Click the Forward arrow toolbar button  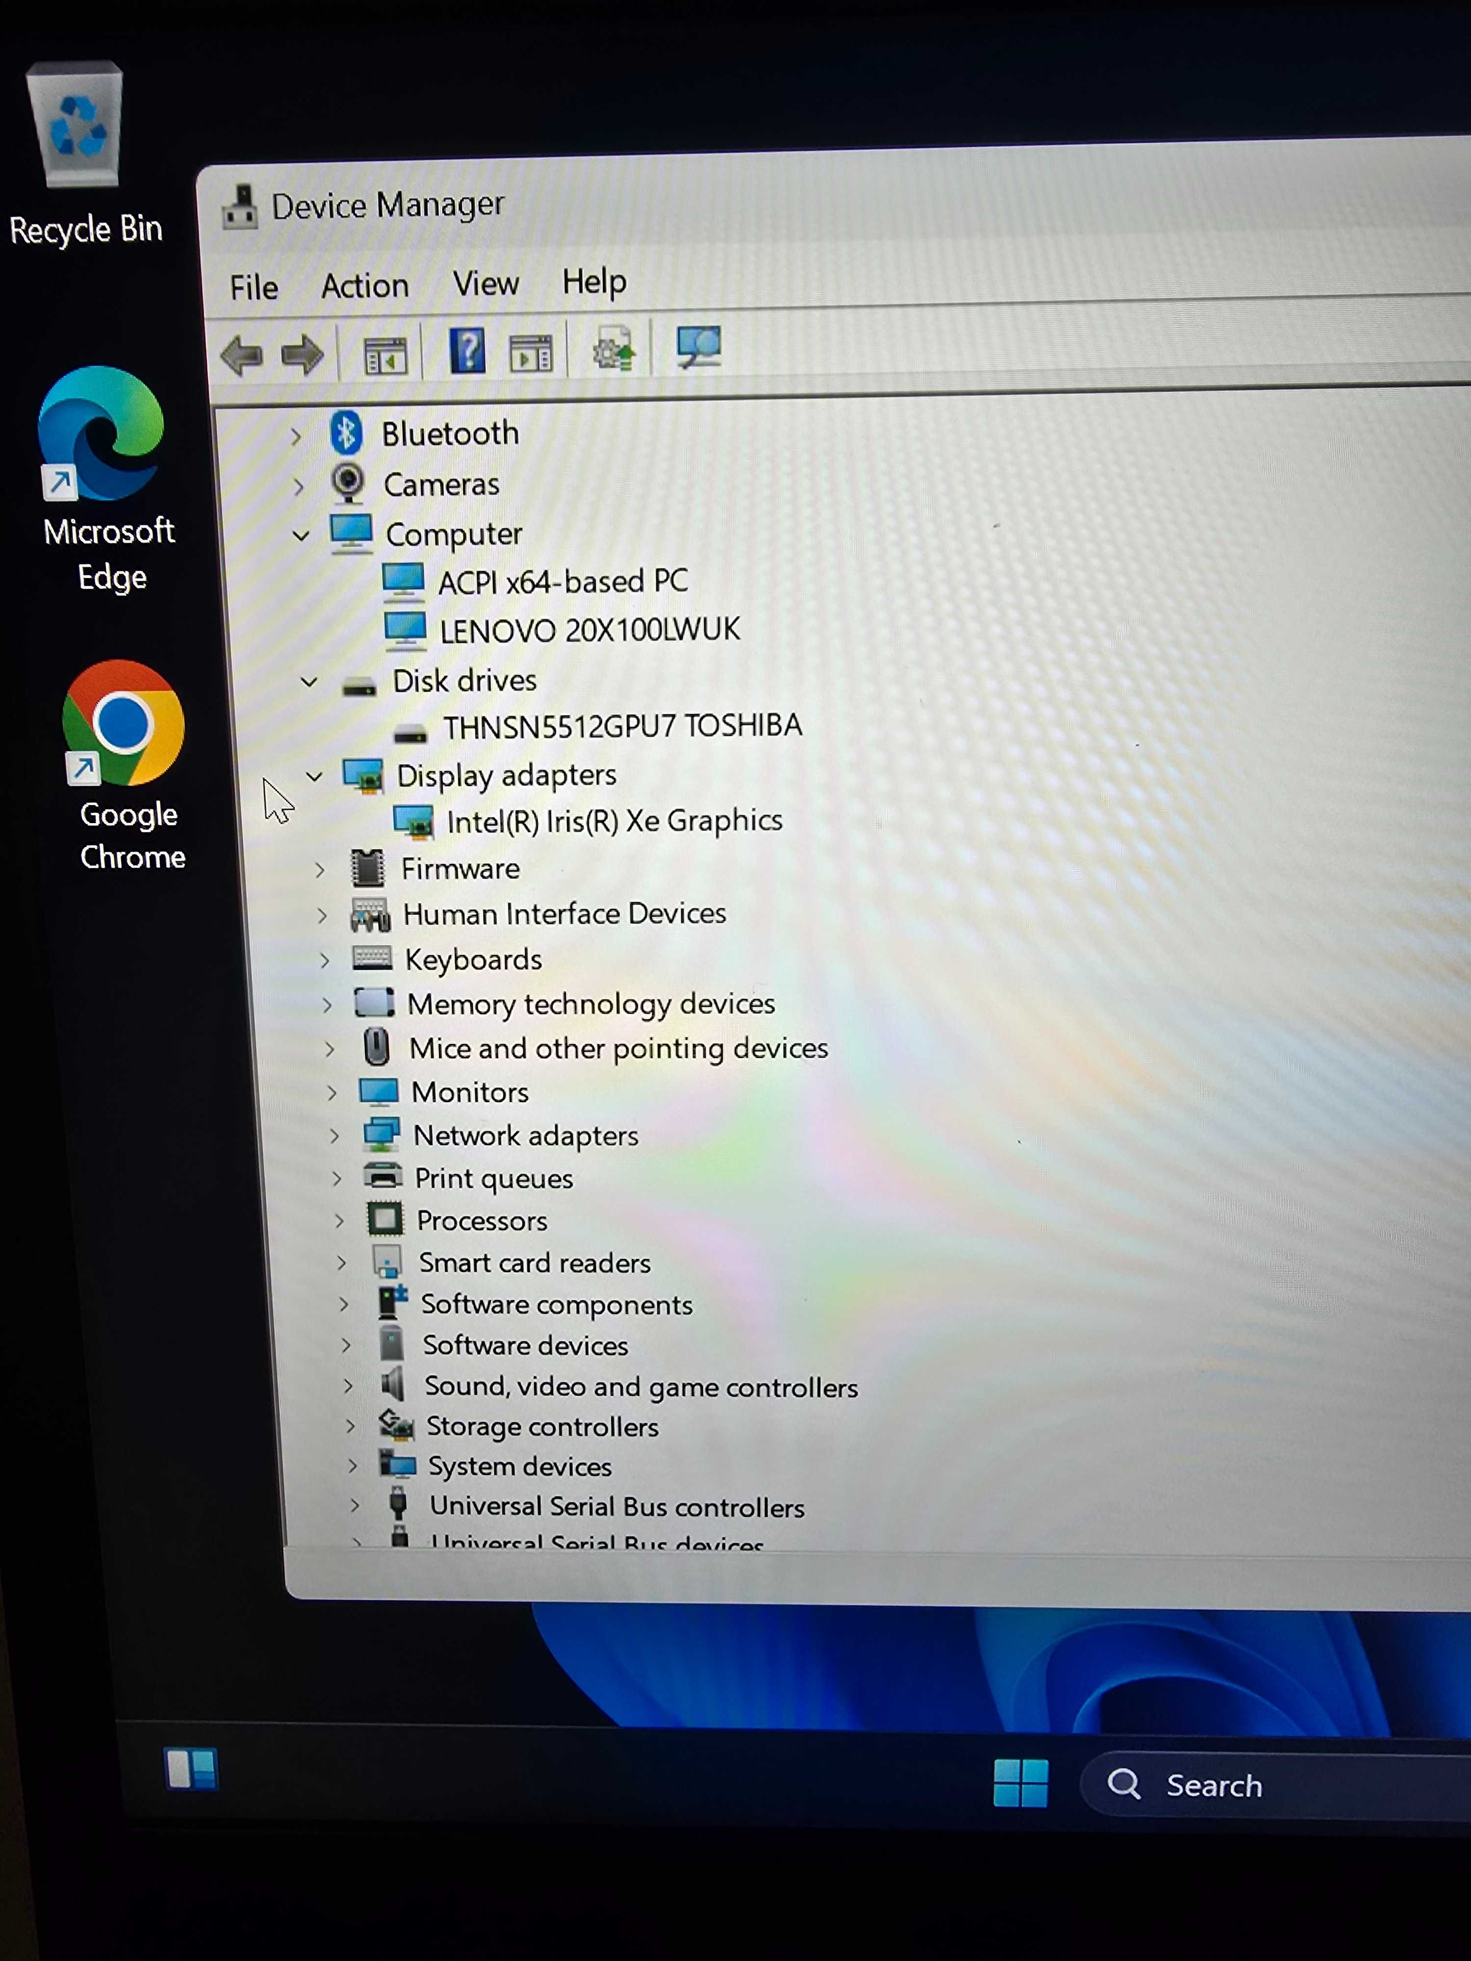[x=303, y=354]
